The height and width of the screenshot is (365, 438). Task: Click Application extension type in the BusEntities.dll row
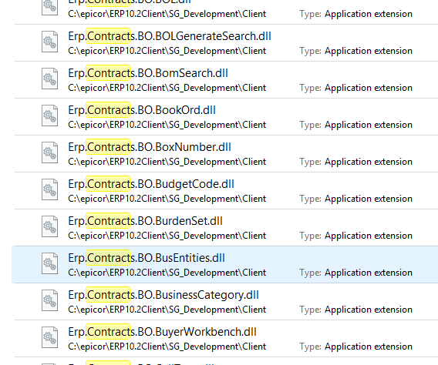369,273
